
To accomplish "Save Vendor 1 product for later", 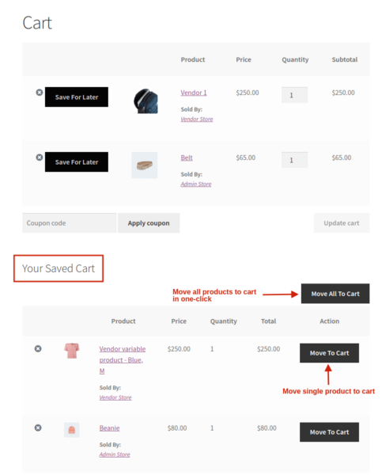I will (77, 97).
